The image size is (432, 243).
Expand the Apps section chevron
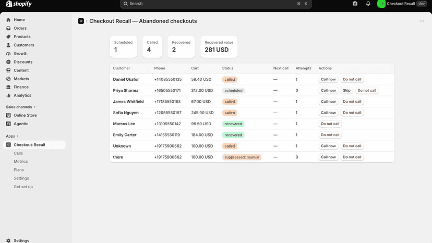coord(18,136)
